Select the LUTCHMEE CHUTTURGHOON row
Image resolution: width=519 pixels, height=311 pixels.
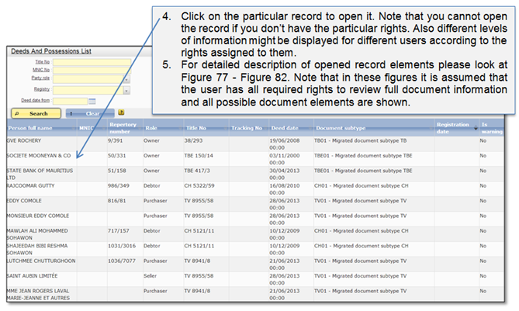(x=39, y=260)
